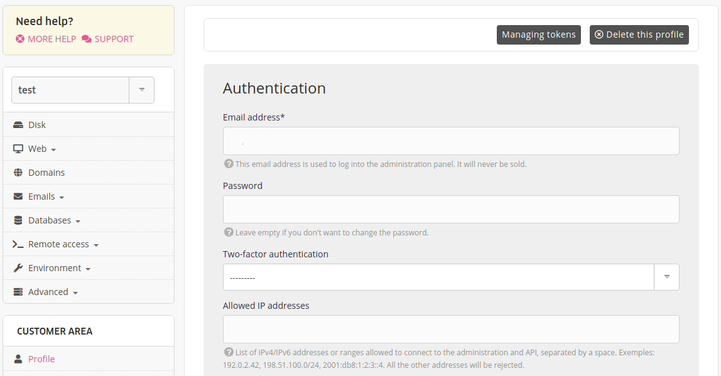Click the Advanced server icon
The image size is (721, 376).
coord(18,292)
